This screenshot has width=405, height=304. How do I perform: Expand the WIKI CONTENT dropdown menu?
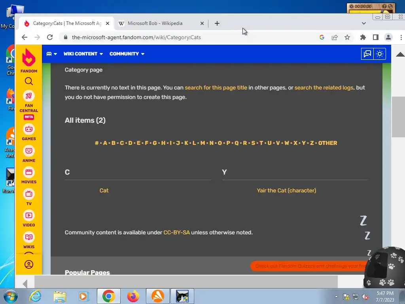coord(83,54)
